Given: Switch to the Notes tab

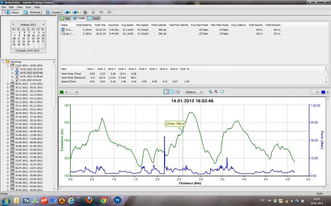Looking at the screenshot, I should [94, 18].
